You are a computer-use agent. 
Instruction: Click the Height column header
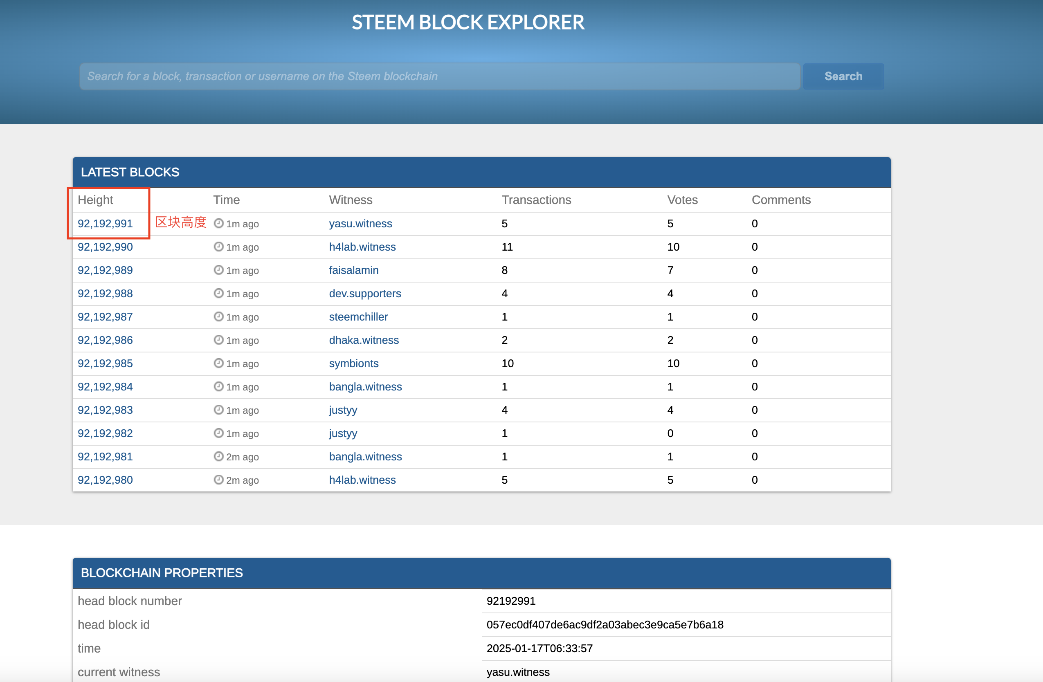click(x=95, y=200)
